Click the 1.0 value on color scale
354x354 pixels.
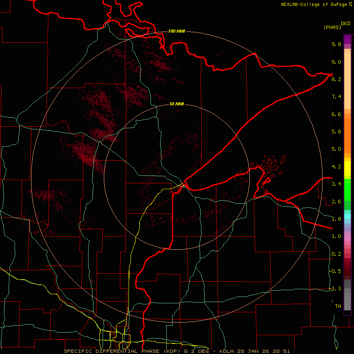(336, 236)
